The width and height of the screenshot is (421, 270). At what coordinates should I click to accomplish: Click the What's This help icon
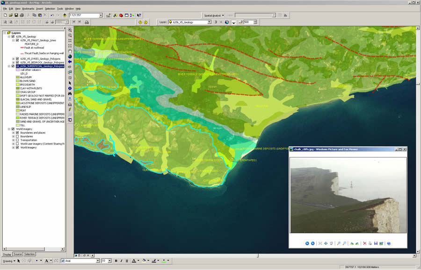[139, 15]
